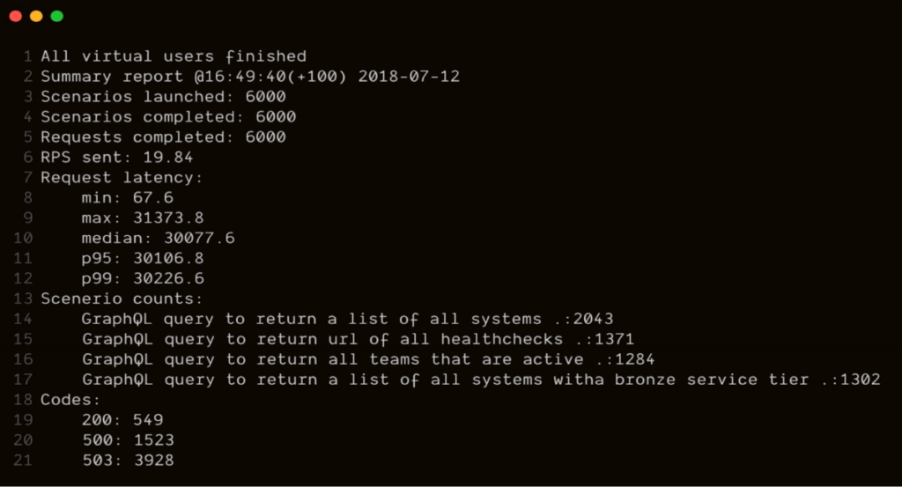This screenshot has height=487, width=902.
Task: Click the median latency value 30077.6
Action: 200,238
